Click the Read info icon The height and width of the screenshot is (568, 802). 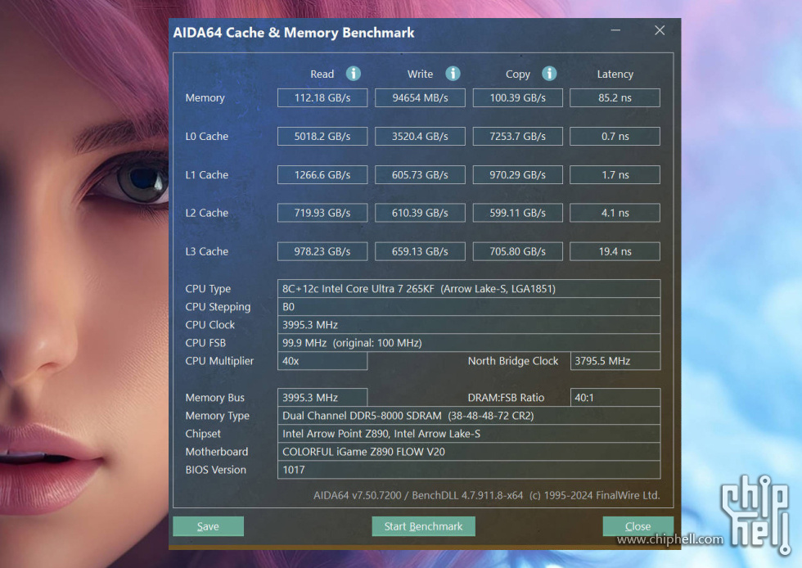pos(353,74)
